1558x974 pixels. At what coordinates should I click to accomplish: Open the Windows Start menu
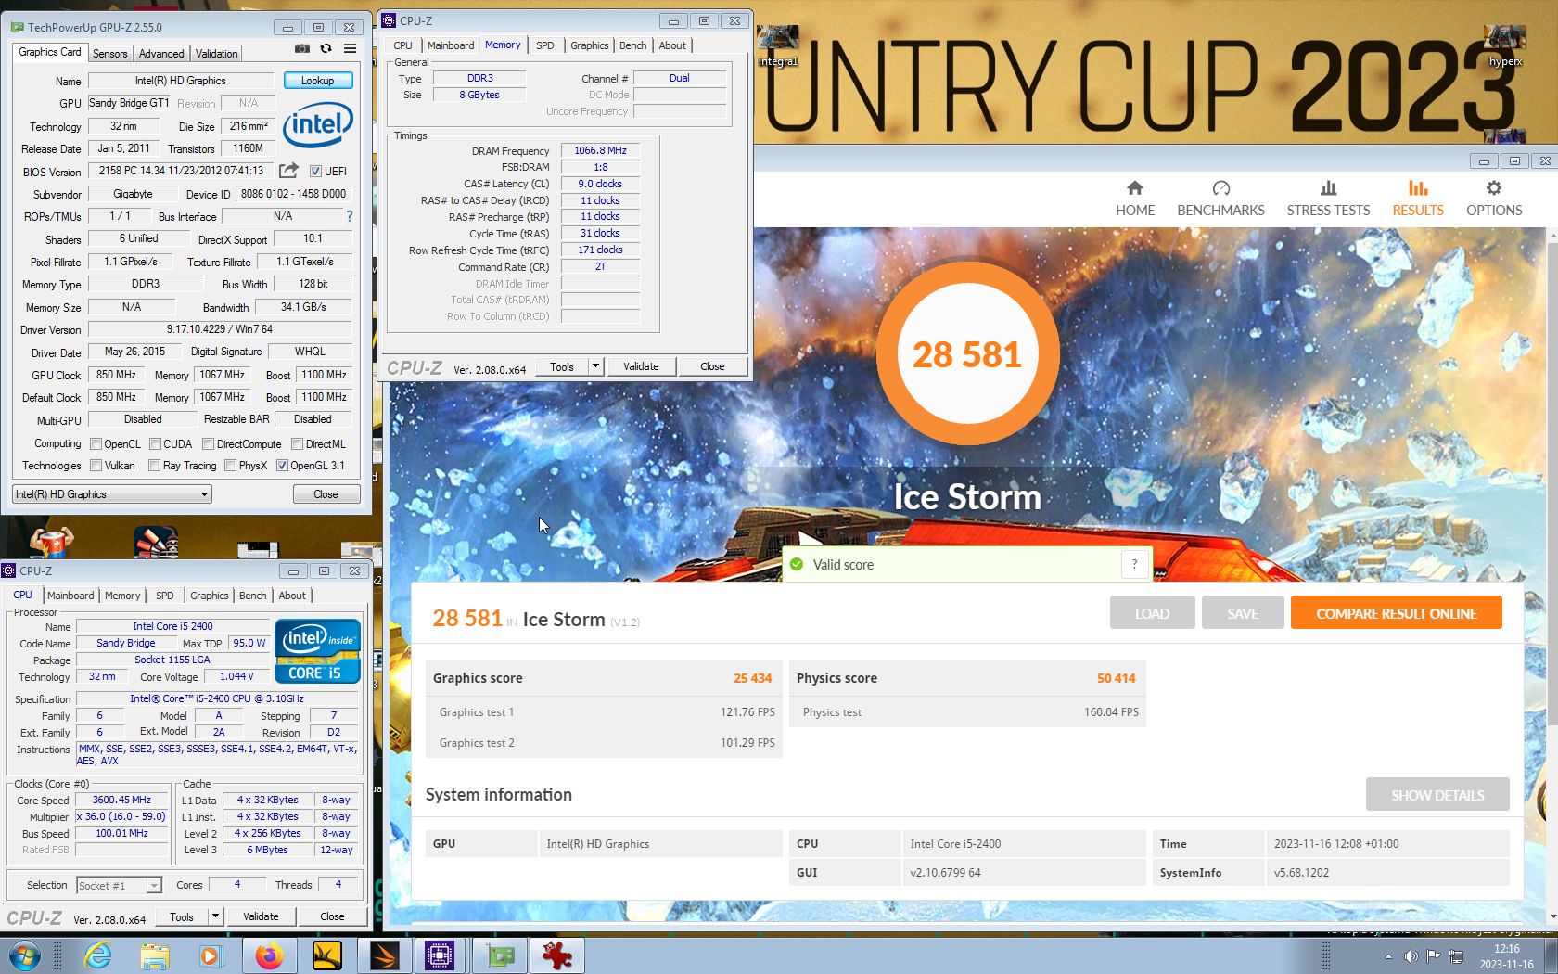[x=25, y=955]
